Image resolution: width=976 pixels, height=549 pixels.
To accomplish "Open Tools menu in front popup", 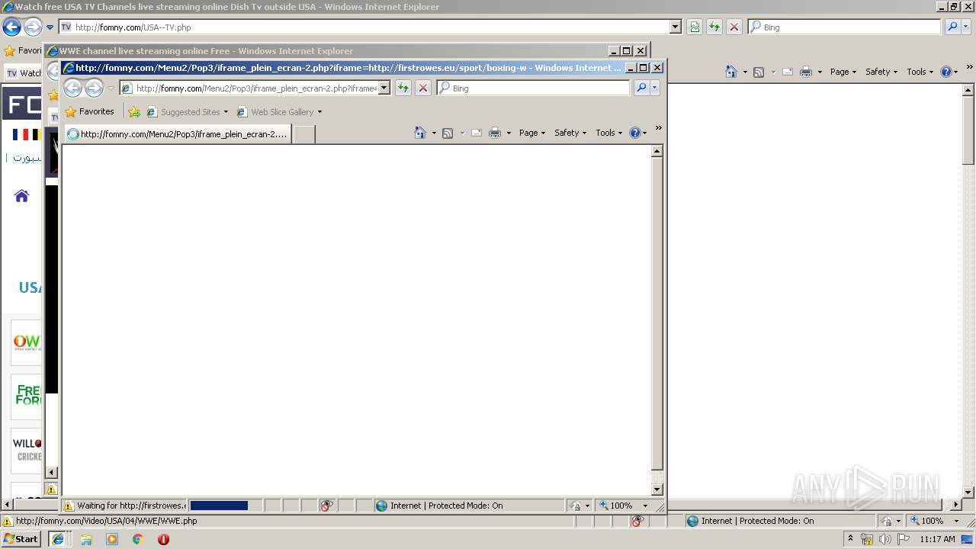I will (x=609, y=133).
